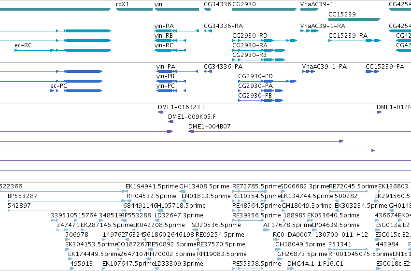Click the EK194941.5prime EST label

(152, 186)
